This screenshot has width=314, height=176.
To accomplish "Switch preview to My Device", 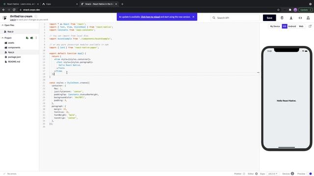I will click(x=275, y=26).
